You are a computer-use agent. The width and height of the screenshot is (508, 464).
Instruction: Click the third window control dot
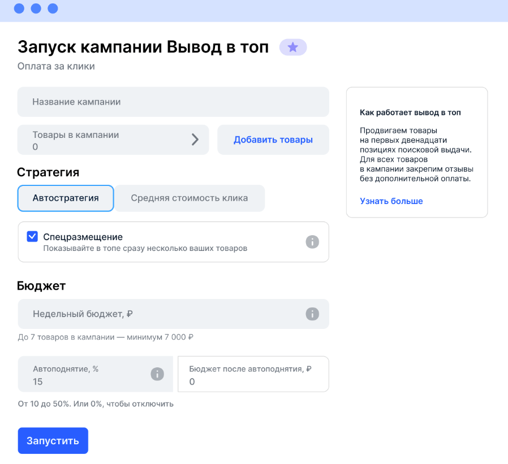click(53, 8)
